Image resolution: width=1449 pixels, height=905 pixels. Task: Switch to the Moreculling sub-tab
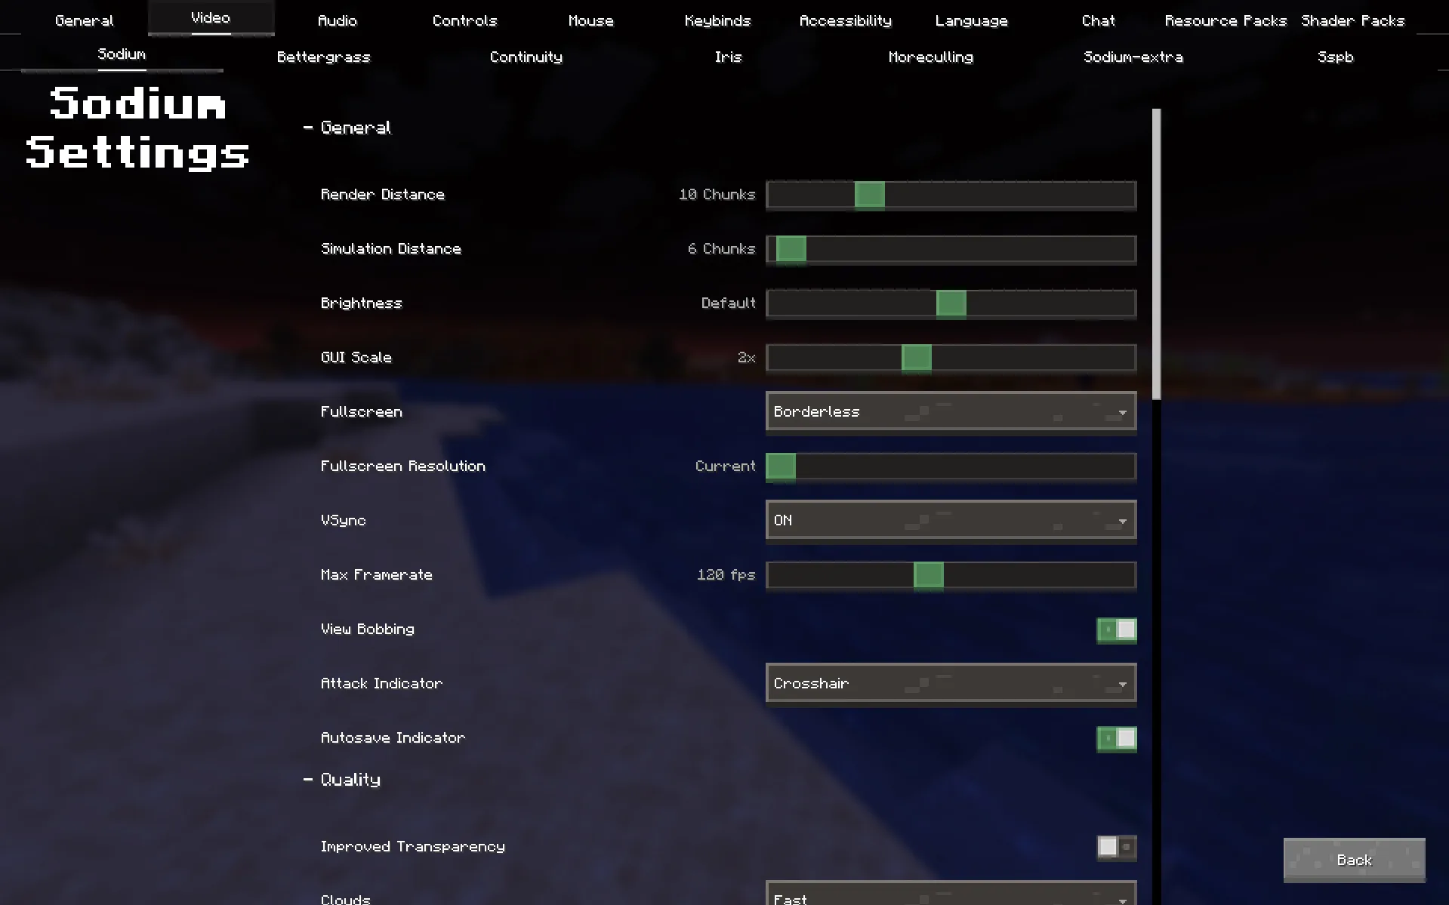pos(930,57)
